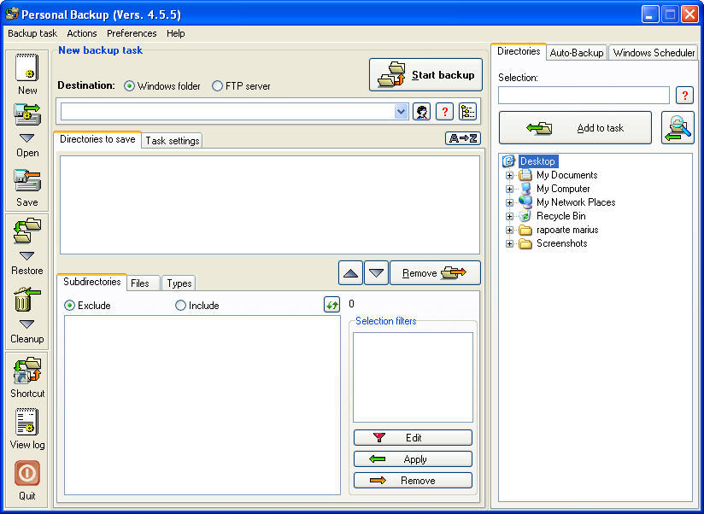Select rapoarte marius in the tree
704x514 pixels.
point(567,230)
